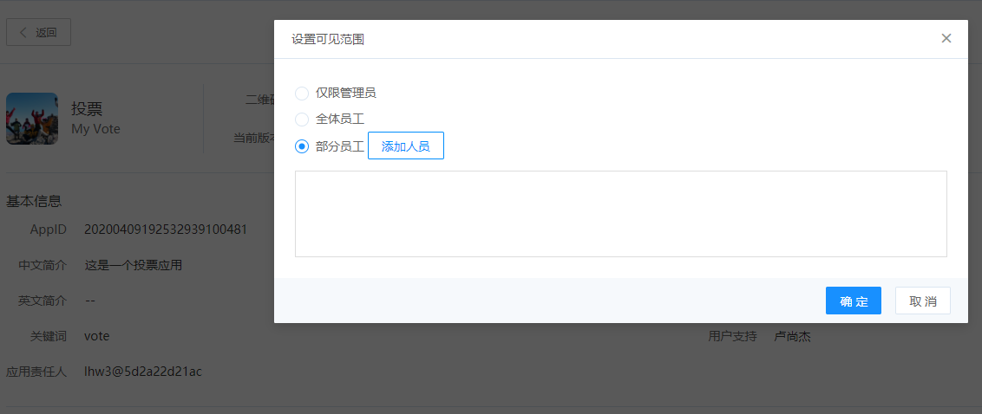Select the 全体员工 radio option

[302, 120]
